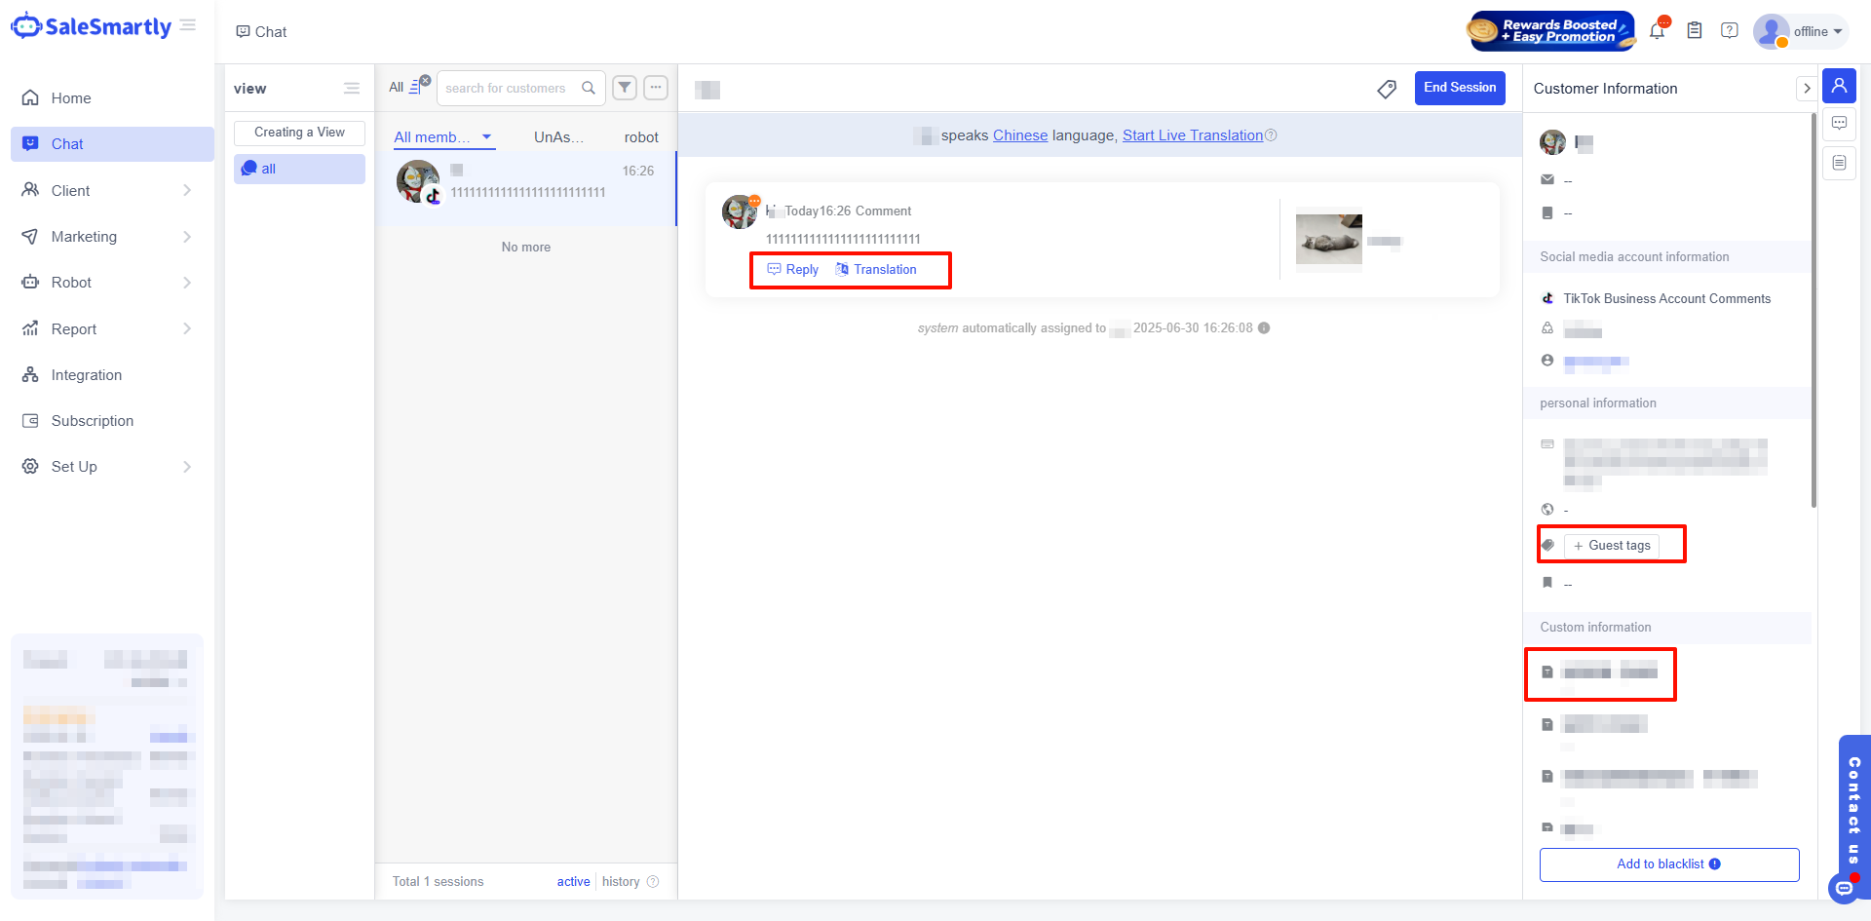Open the Integration menu item
Image resolution: width=1871 pixels, height=921 pixels.
[87, 375]
